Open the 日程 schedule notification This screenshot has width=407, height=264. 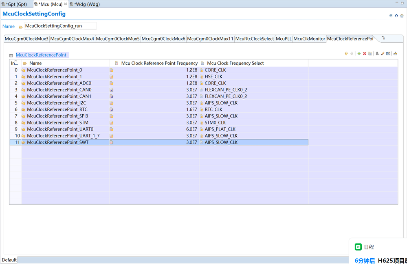[369, 247]
